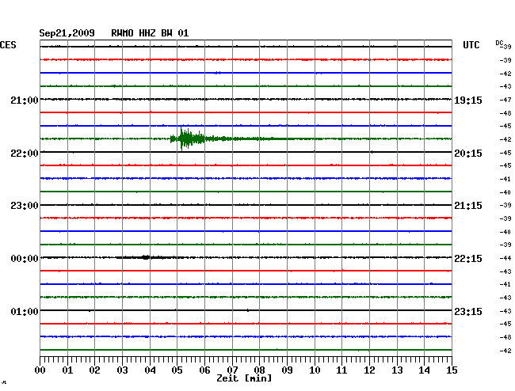
Task: Click minute tick label 12 on the axis
Action: [x=369, y=370]
